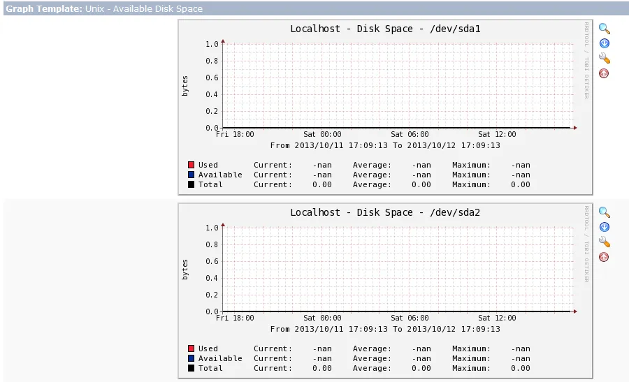The width and height of the screenshot is (629, 382).
Task: Click red page-top arrow beside /dev/sda1
Action: 604,73
